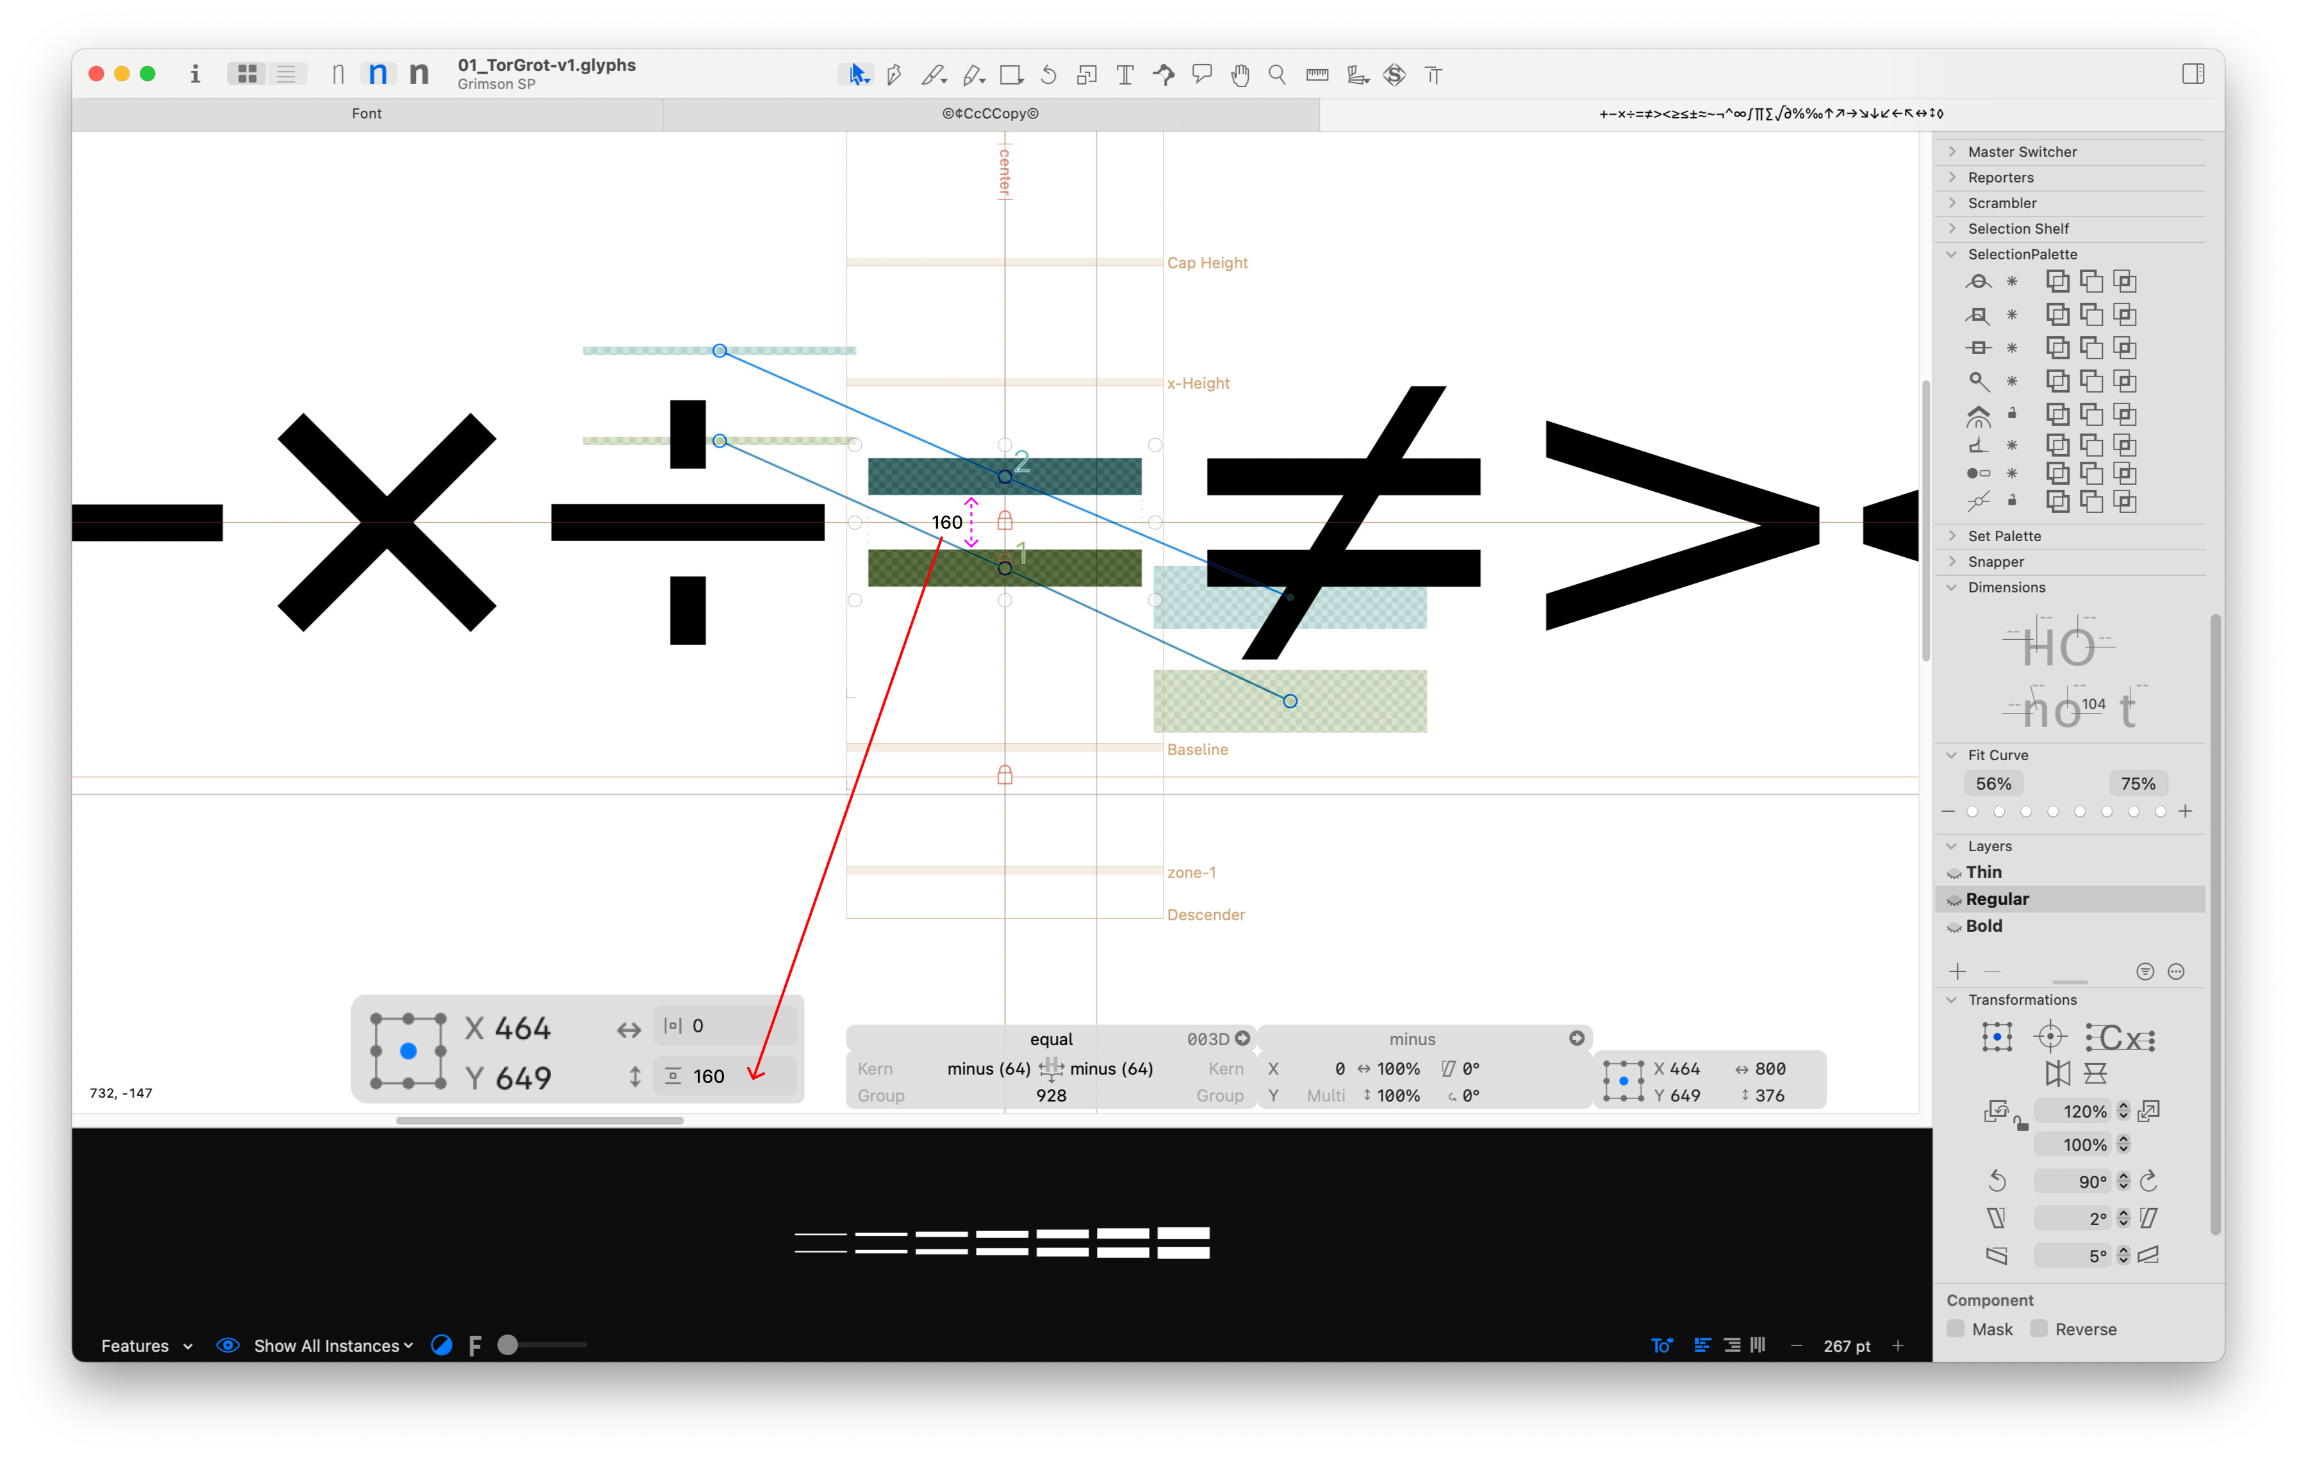The width and height of the screenshot is (2297, 1457).
Task: Switch to grid view of glyphs
Action: [x=247, y=74]
